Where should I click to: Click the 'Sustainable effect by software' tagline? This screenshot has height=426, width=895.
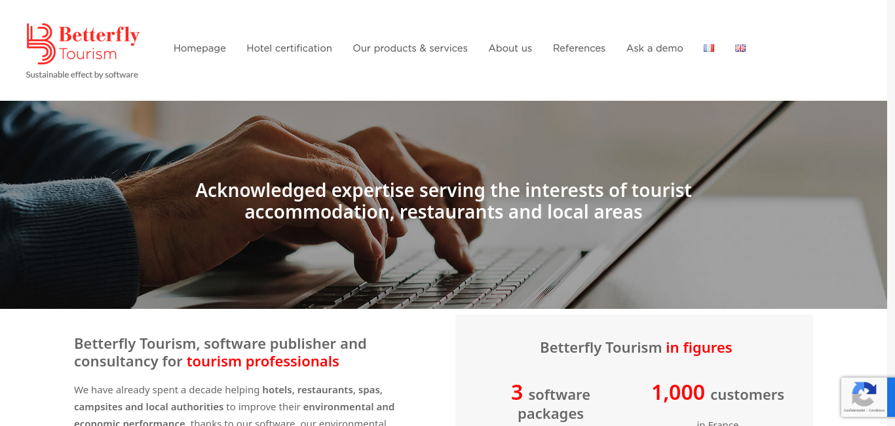pyautogui.click(x=82, y=75)
